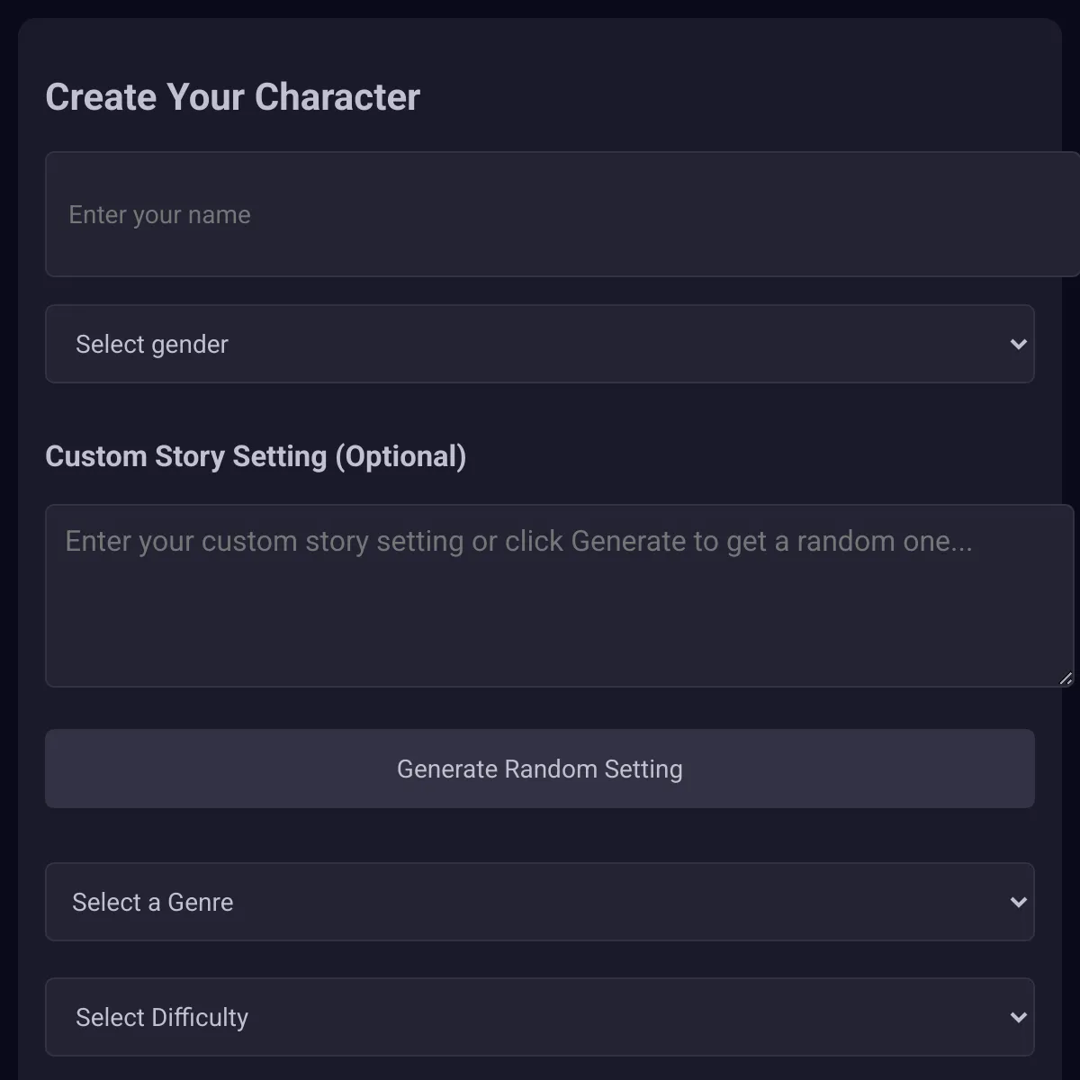Click the chevron arrow on Select Difficulty
1080x1080 pixels.
[1018, 1017]
